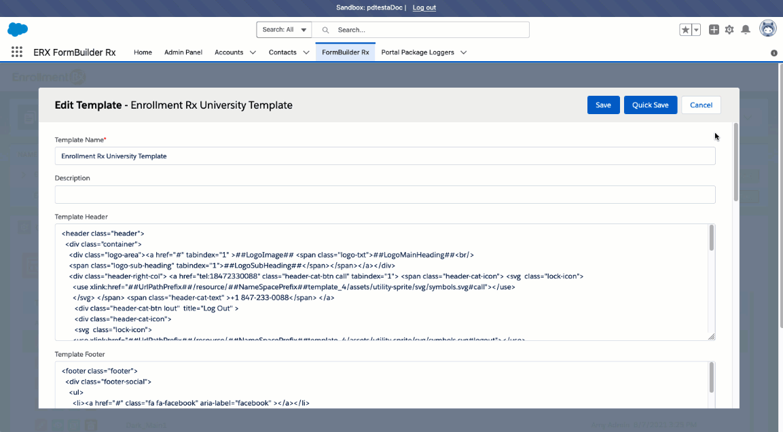Click the Template Header textarea scrollbar
783x432 pixels.
pos(711,238)
